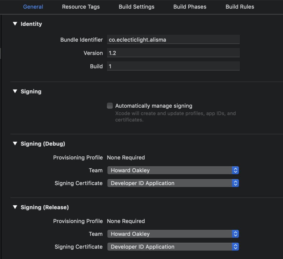Click None Required profile under Signing (Debug)
The width and height of the screenshot is (283, 259).
[126, 157]
